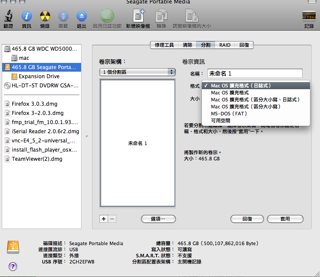320x277 pixels.
Task: Open the Info toolbar icon
Action: click(x=27, y=16)
